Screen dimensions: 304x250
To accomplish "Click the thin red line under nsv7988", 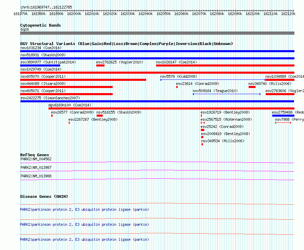I will [283, 123].
